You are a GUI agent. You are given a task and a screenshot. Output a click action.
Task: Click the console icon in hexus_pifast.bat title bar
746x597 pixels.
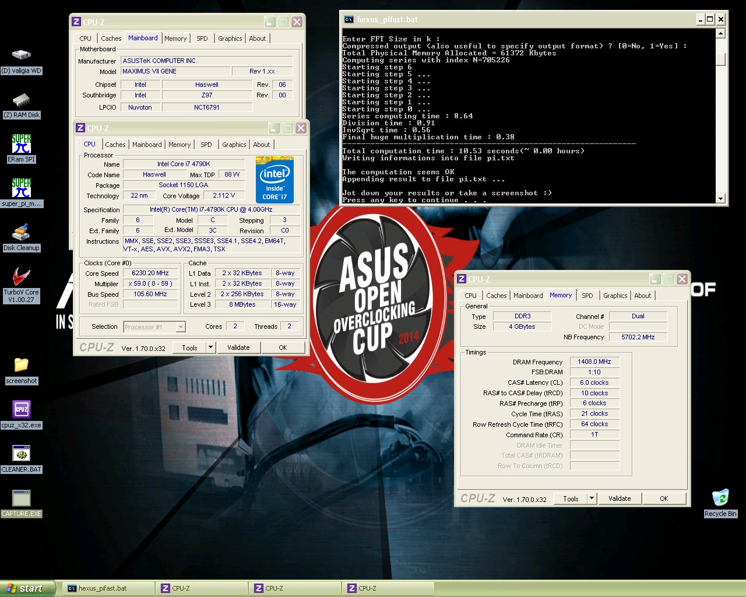click(x=349, y=19)
